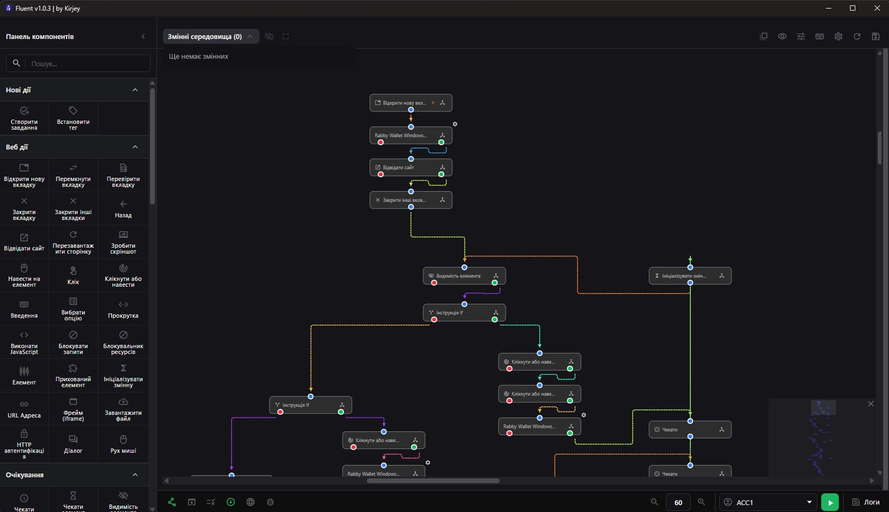Open the keyboard shortcuts icon in top toolbar
The width and height of the screenshot is (889, 512).
820,36
